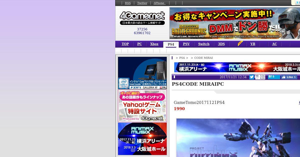Open the AC navigation tab
The image size is (300, 157).
coord(274,44)
